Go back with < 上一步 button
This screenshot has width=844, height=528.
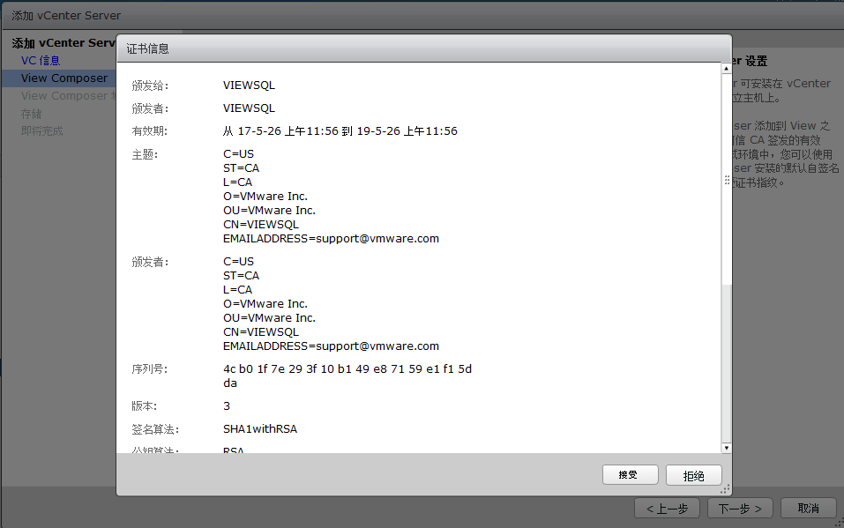(x=667, y=508)
